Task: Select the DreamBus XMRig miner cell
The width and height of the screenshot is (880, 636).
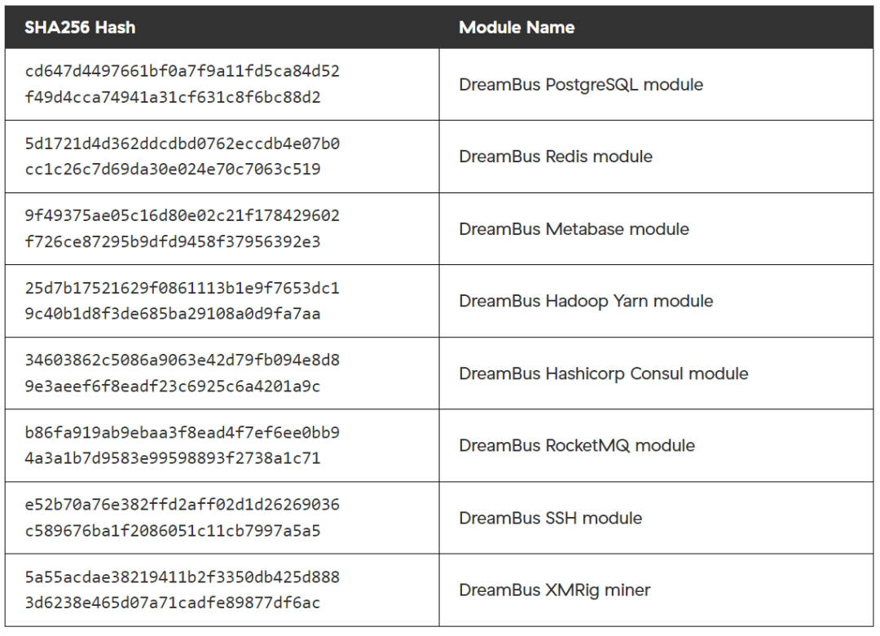Action: point(555,590)
